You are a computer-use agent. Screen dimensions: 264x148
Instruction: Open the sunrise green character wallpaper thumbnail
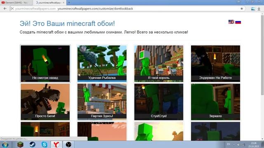point(158,131)
